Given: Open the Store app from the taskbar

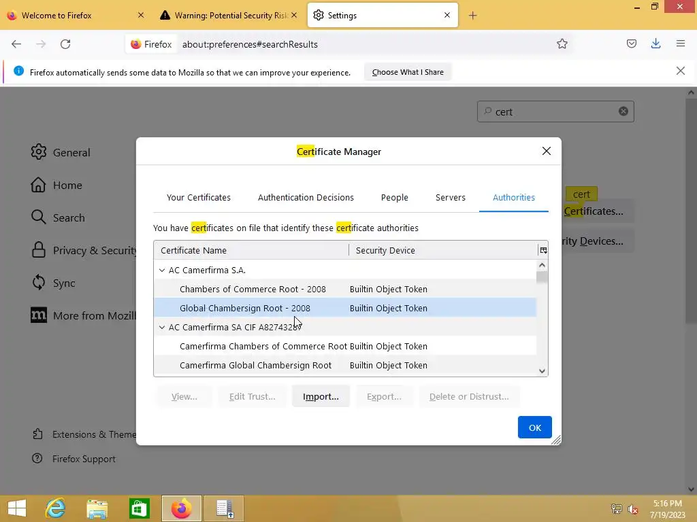Looking at the screenshot, I should [139, 508].
